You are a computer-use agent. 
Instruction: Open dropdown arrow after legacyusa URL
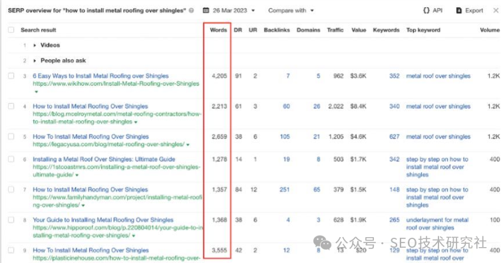(x=188, y=145)
